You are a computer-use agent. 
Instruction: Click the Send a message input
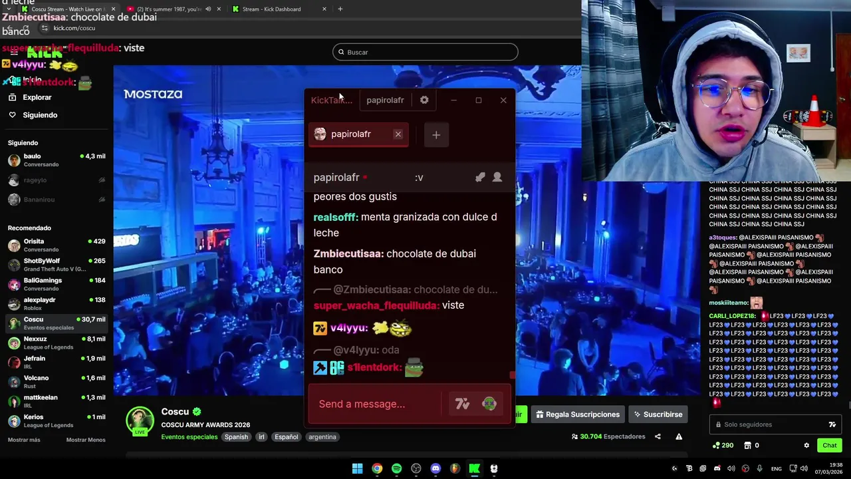click(x=375, y=404)
